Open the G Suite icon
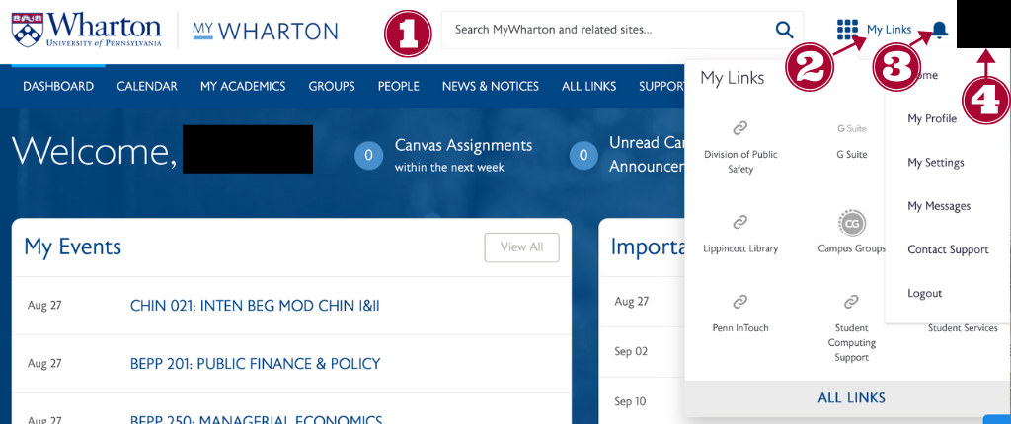The width and height of the screenshot is (1011, 424). pos(851,129)
